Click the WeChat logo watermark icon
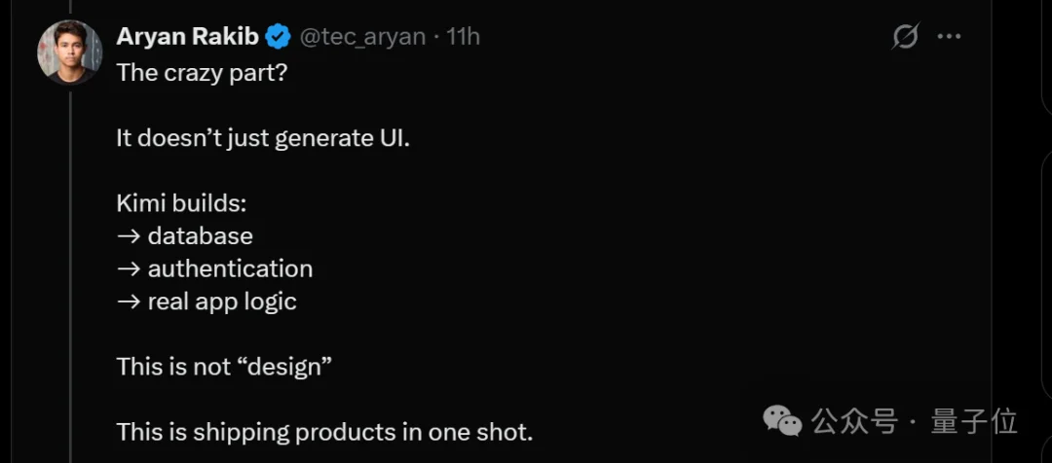The width and height of the screenshot is (1052, 463). pos(783,420)
